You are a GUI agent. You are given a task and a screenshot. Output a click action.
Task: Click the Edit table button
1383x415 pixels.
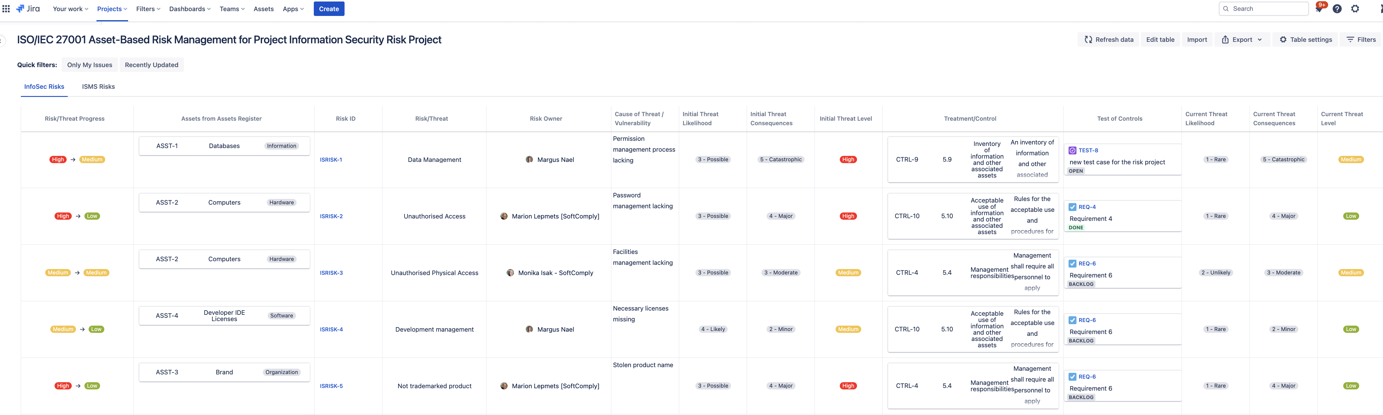(x=1160, y=40)
